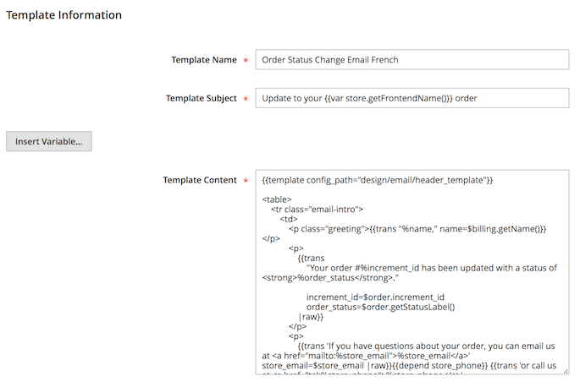580x382 pixels.
Task: Click the "Your order #%increment_id" text line
Action: (x=431, y=268)
